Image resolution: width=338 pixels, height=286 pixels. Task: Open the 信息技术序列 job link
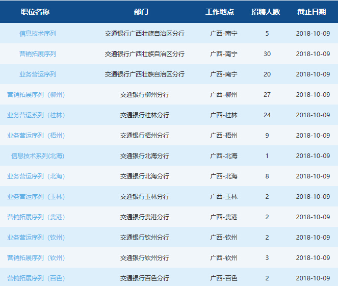(x=38, y=34)
